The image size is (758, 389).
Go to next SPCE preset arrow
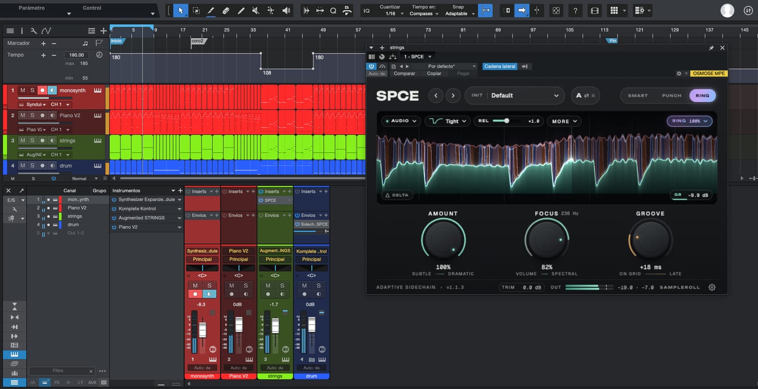(x=453, y=95)
